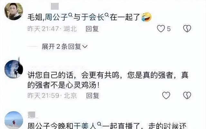
Task: Click the chevron next to 展开2条回复
Action: click(x=85, y=47)
